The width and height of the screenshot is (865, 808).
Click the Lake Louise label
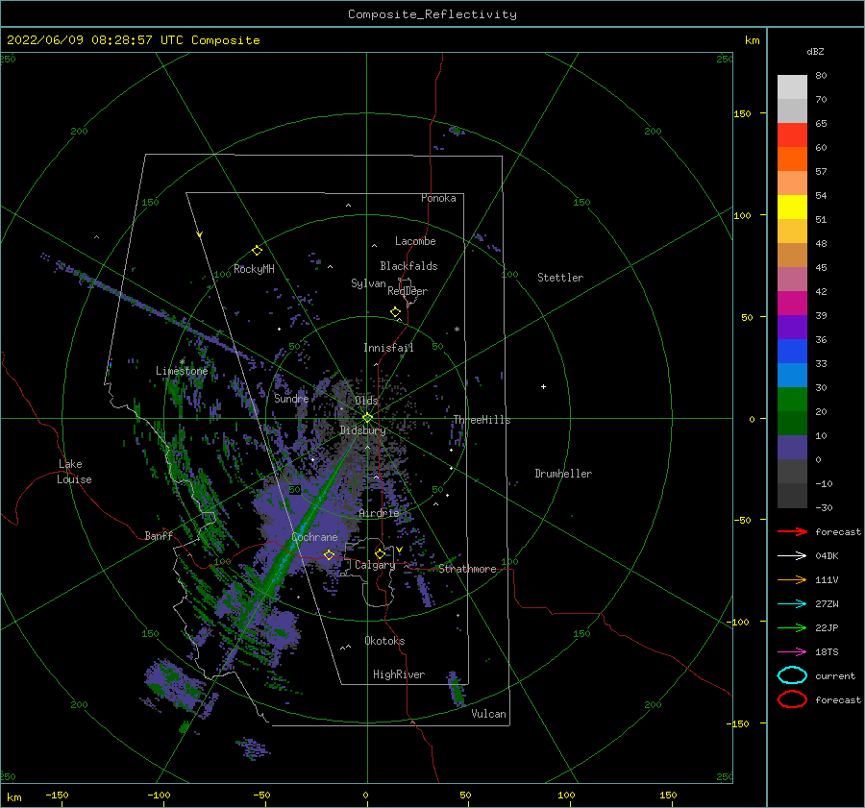74,472
